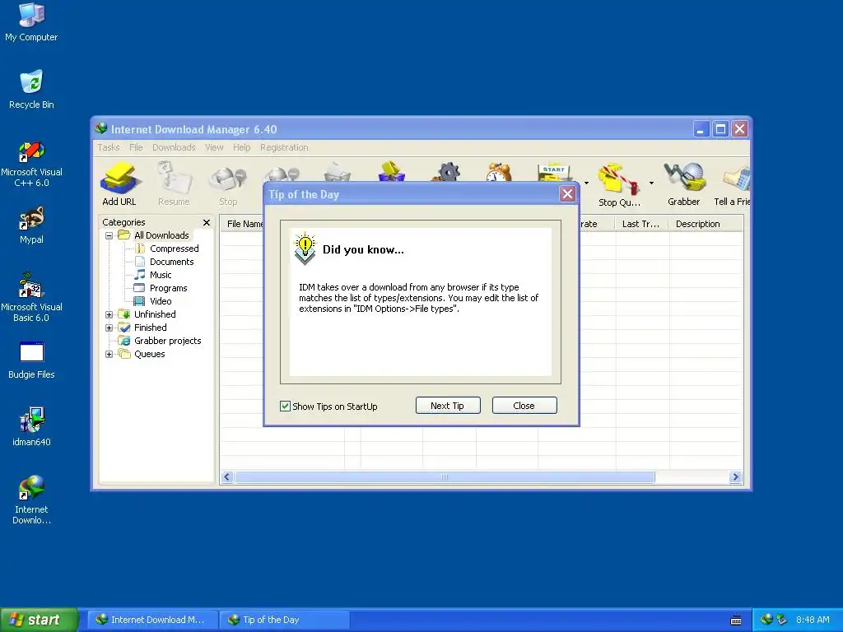Image resolution: width=843 pixels, height=632 pixels.
Task: Open the View menu
Action: [x=214, y=147]
